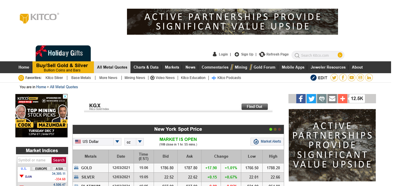The width and height of the screenshot is (396, 186).
Task: Click the Symbol or name input field
Action: coord(34,160)
